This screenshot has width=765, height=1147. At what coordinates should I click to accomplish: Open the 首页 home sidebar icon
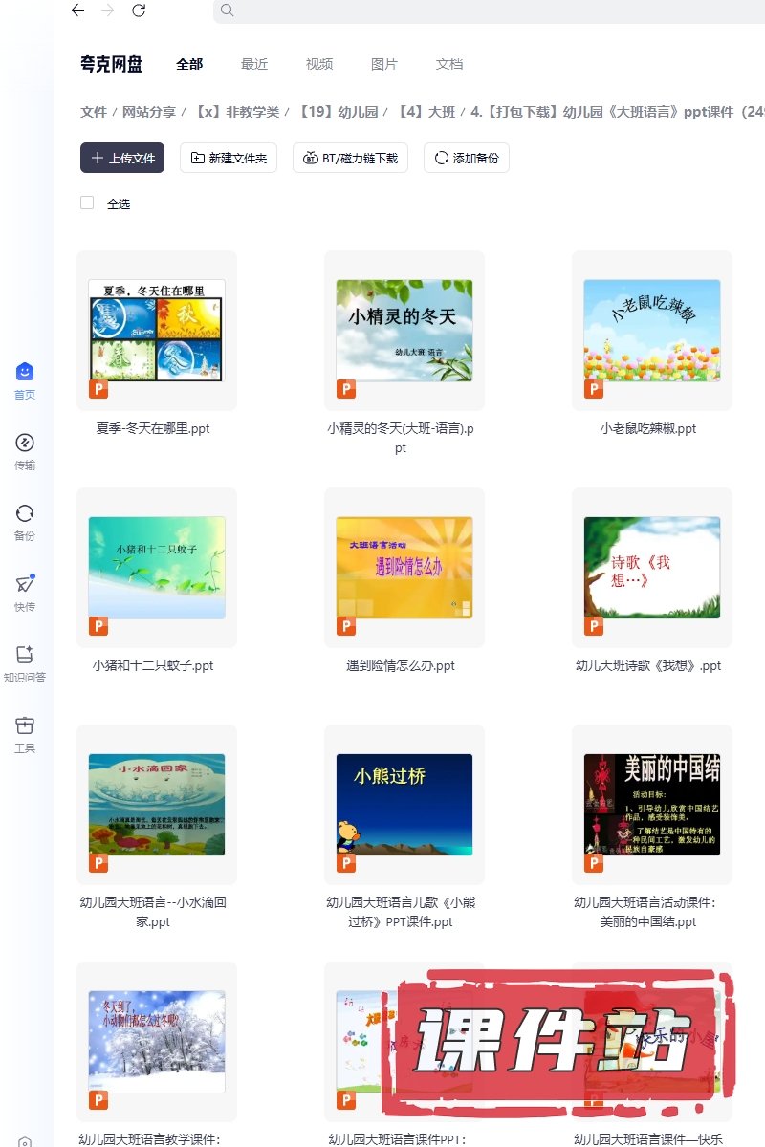pyautogui.click(x=25, y=372)
